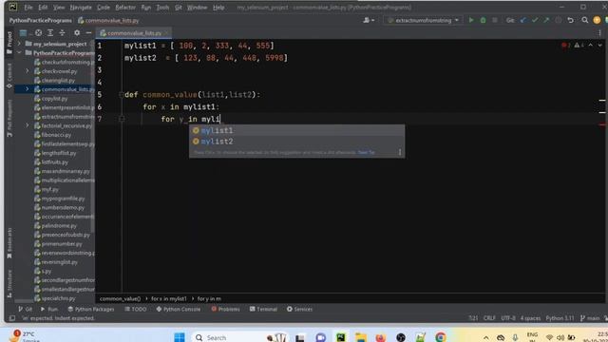Click the CRLF line separator widget
This screenshot has width=608, height=342.
(489, 318)
